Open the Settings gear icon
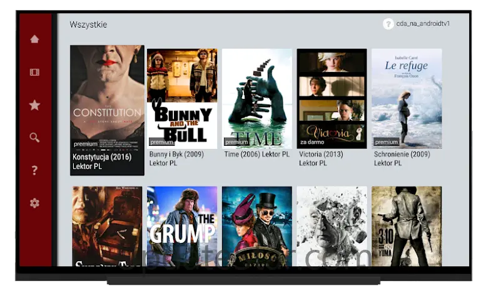This screenshot has width=488, height=293. 34,203
